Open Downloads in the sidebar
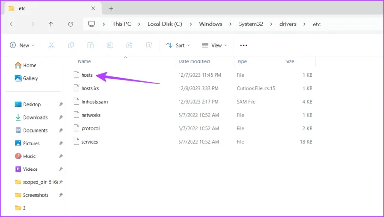Viewport: 384px width, 217px height. [x=31, y=117]
